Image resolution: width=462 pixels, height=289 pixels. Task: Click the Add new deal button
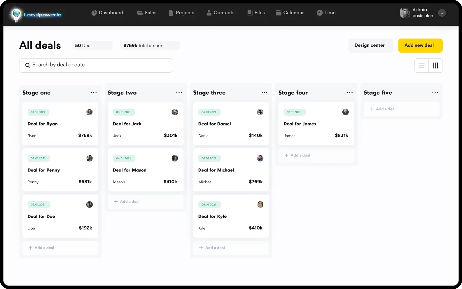coord(420,46)
